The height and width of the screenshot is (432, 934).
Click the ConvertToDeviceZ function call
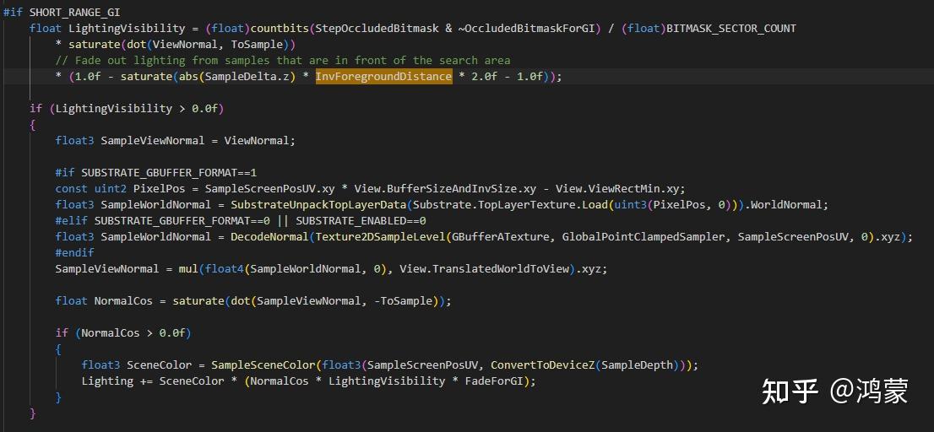[542, 364]
